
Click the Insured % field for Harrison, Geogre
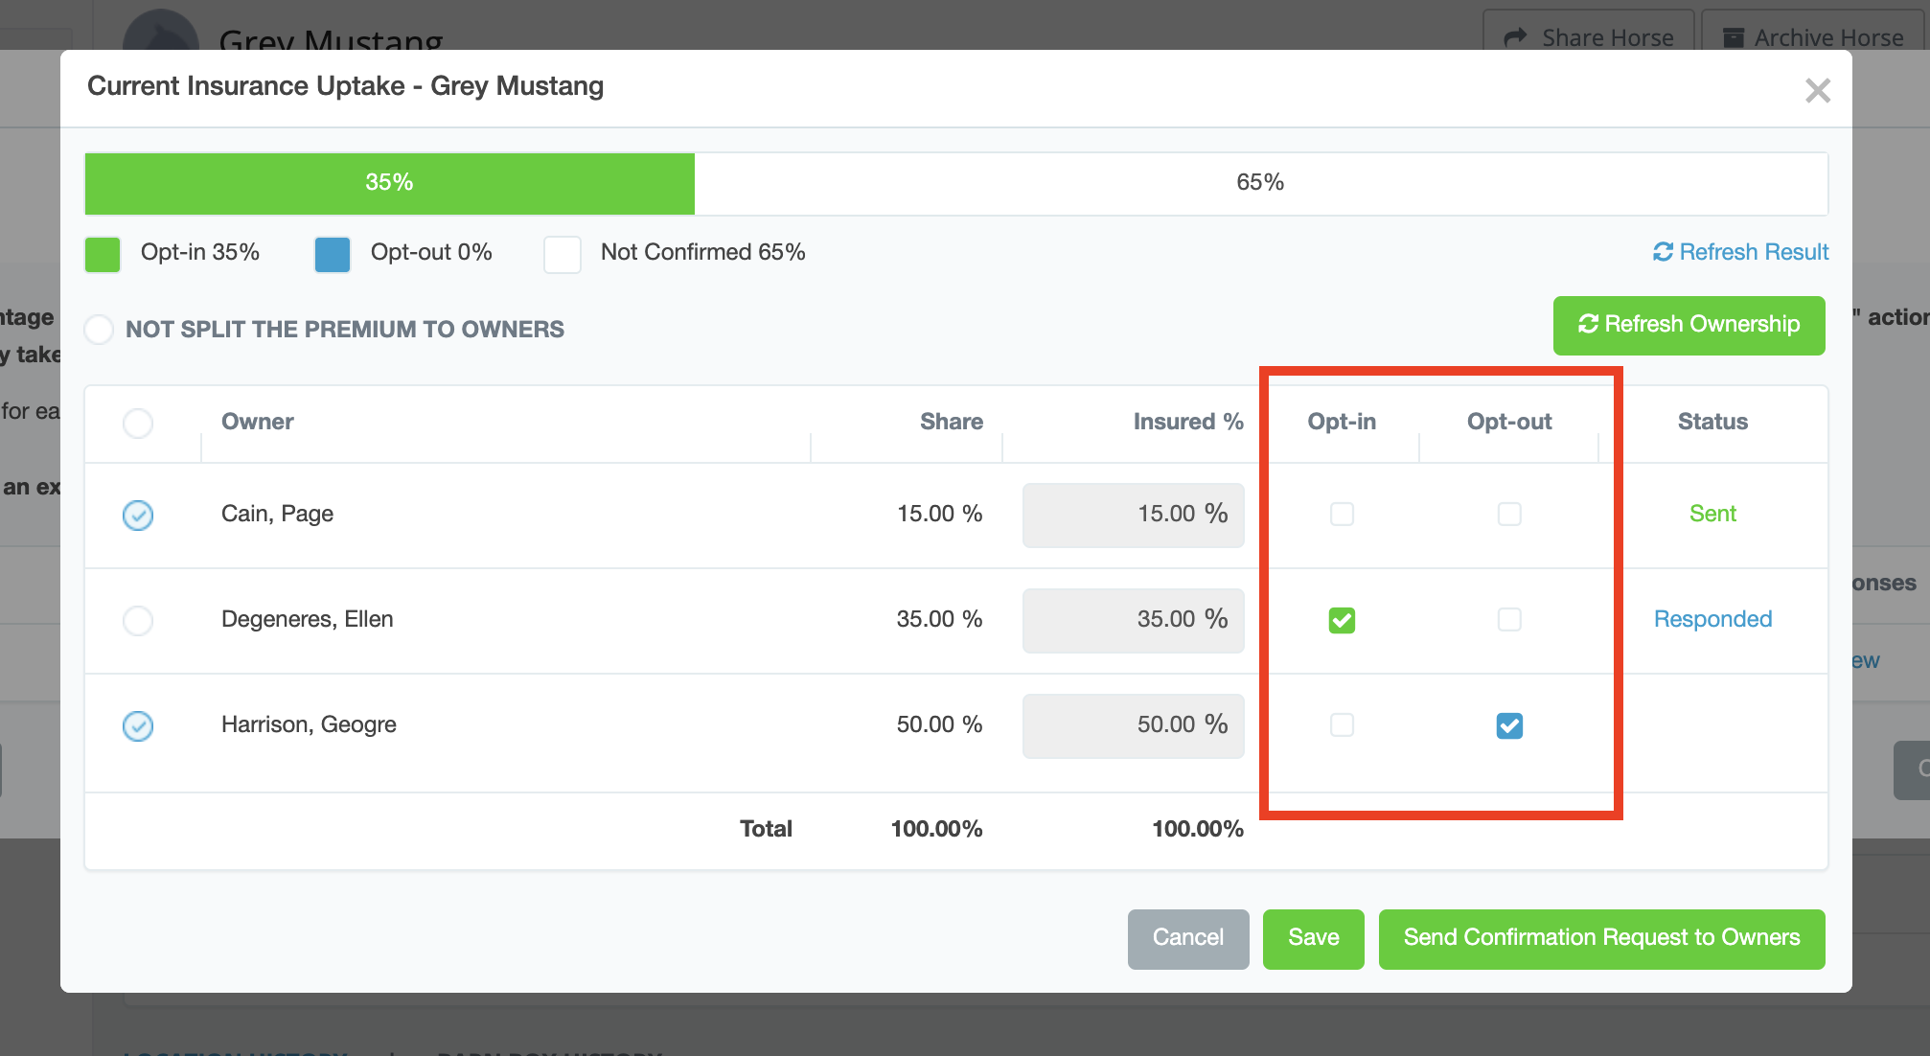[1133, 725]
